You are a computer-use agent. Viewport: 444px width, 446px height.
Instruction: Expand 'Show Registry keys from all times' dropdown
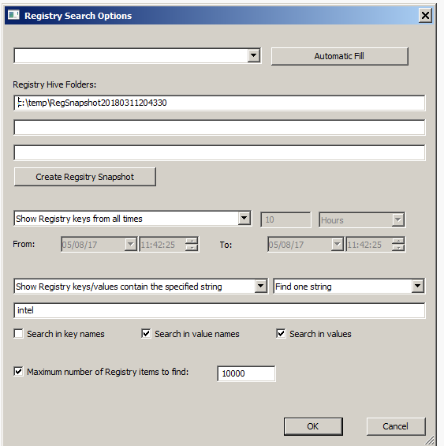pos(244,219)
